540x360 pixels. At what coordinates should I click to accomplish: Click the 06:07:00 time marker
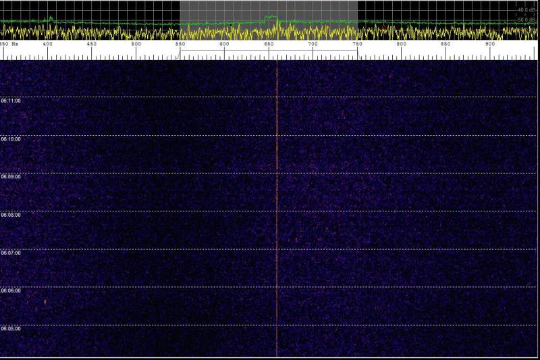coord(11,253)
